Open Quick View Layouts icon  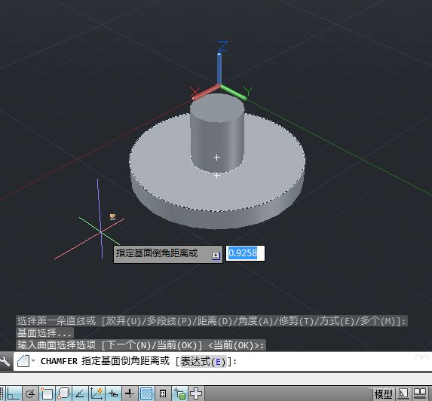403,393
